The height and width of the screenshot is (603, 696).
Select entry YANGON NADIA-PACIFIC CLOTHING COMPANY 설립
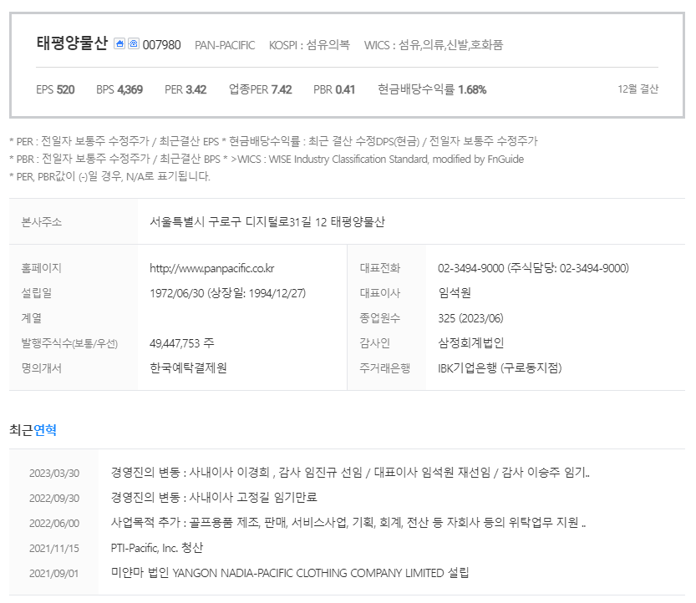290,573
